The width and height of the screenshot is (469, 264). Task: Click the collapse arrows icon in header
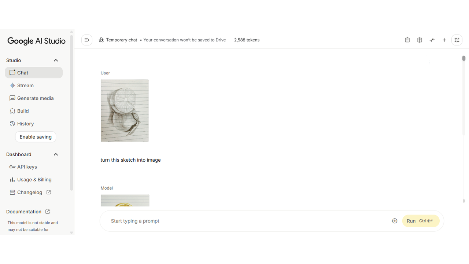pyautogui.click(x=432, y=40)
